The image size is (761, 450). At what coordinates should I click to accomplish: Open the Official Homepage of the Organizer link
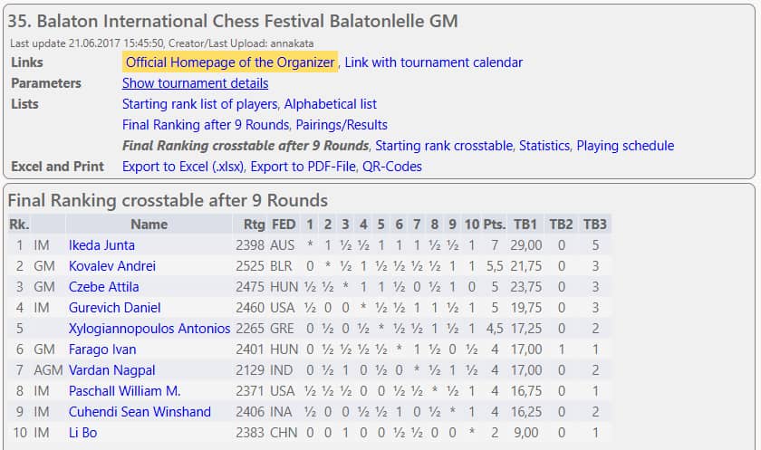[x=230, y=62]
